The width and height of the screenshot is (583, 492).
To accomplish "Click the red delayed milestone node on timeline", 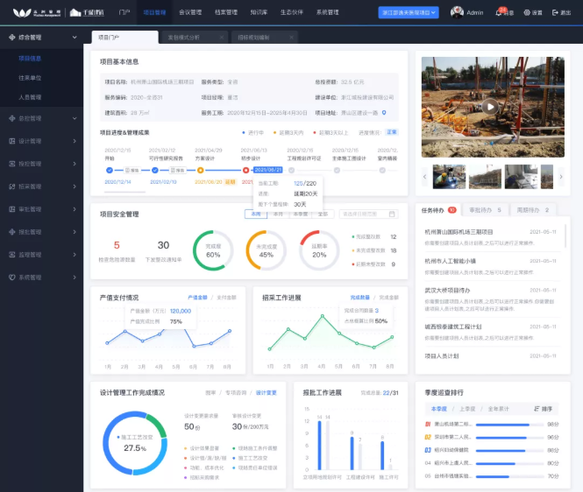I will pos(248,170).
